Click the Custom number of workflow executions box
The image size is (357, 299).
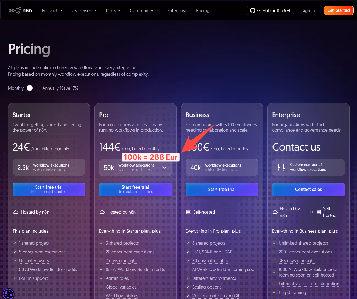point(308,167)
